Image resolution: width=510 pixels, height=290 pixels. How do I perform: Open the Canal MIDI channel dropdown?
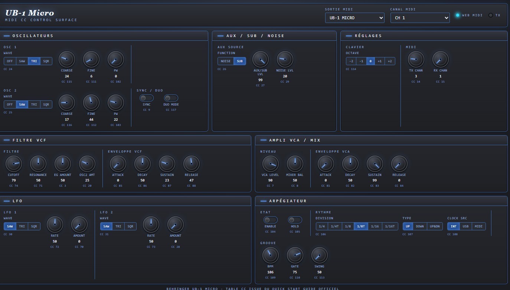[x=420, y=18]
